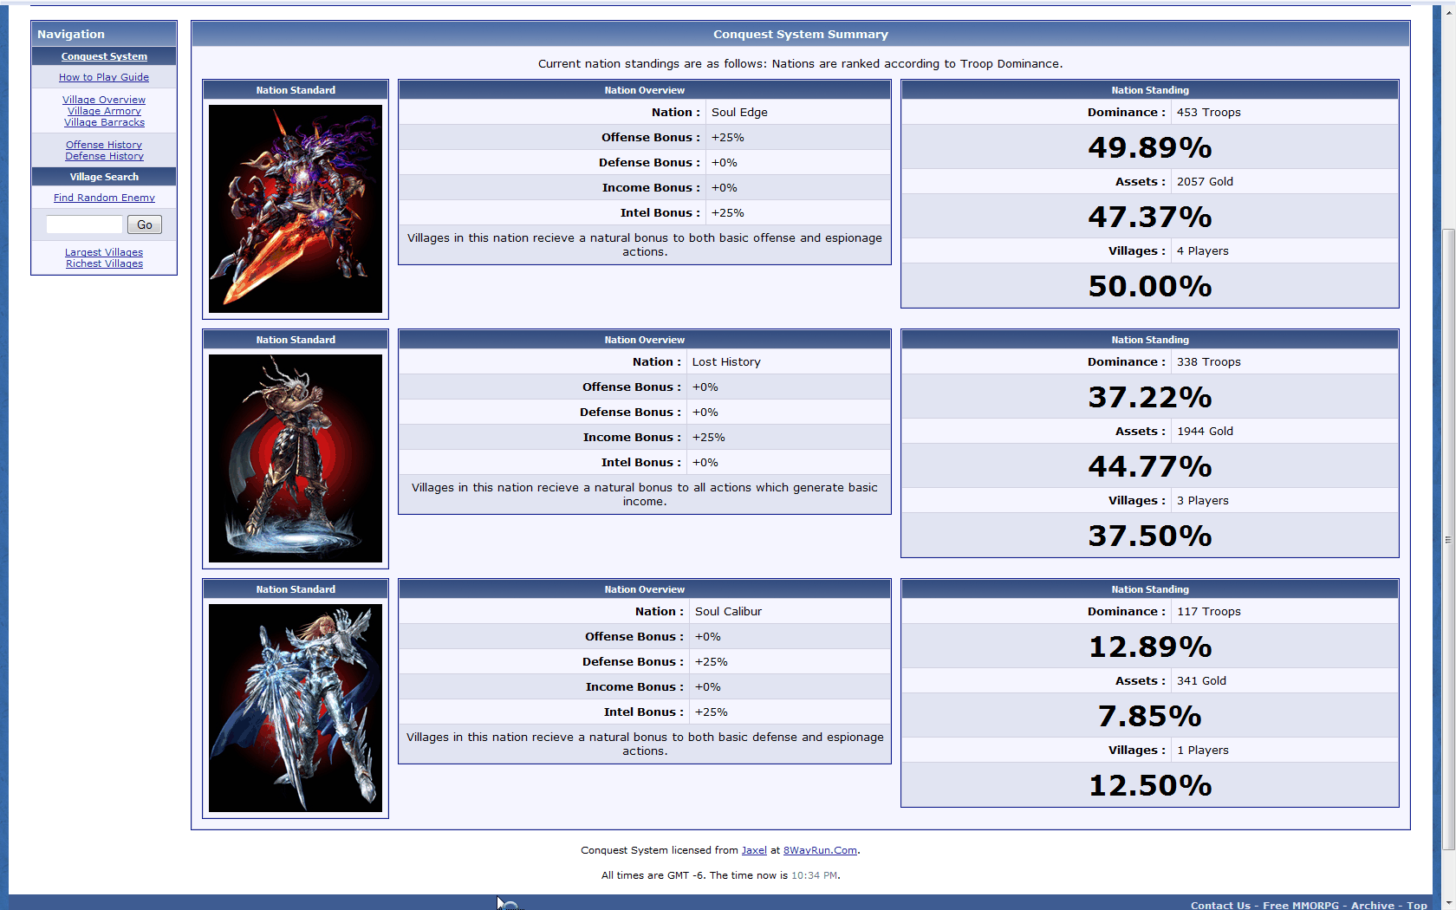Open the Free MMORPG footer link
1456x910 pixels.
point(1301,905)
